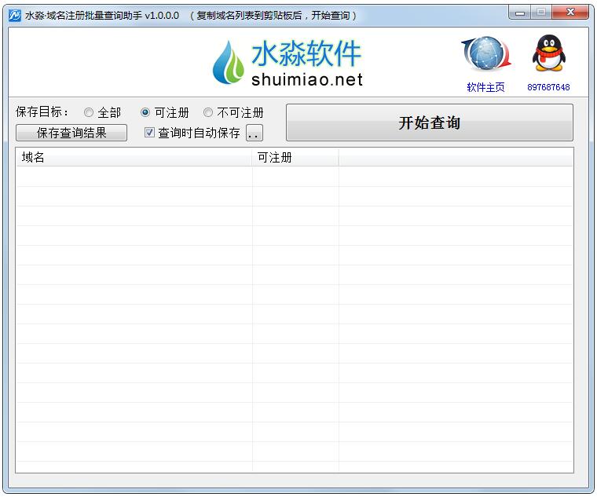
Task: Open auto-save path browse button
Action: pyautogui.click(x=255, y=133)
